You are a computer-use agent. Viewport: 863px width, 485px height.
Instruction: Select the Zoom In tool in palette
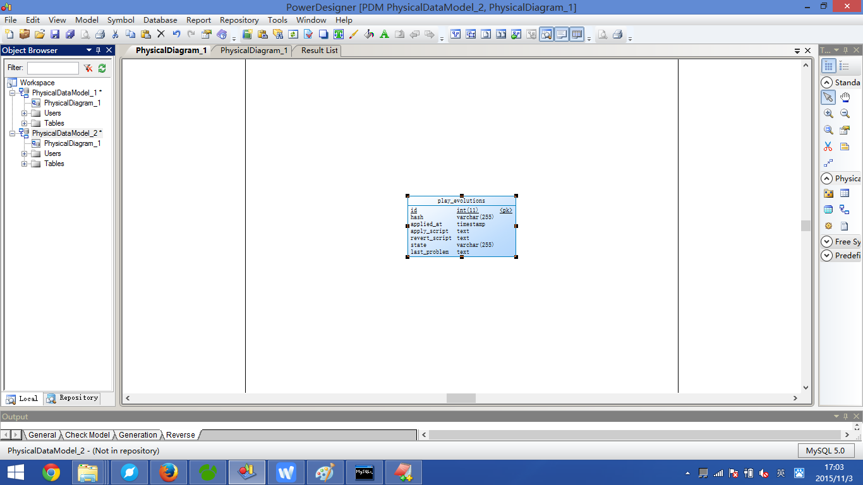pos(828,114)
